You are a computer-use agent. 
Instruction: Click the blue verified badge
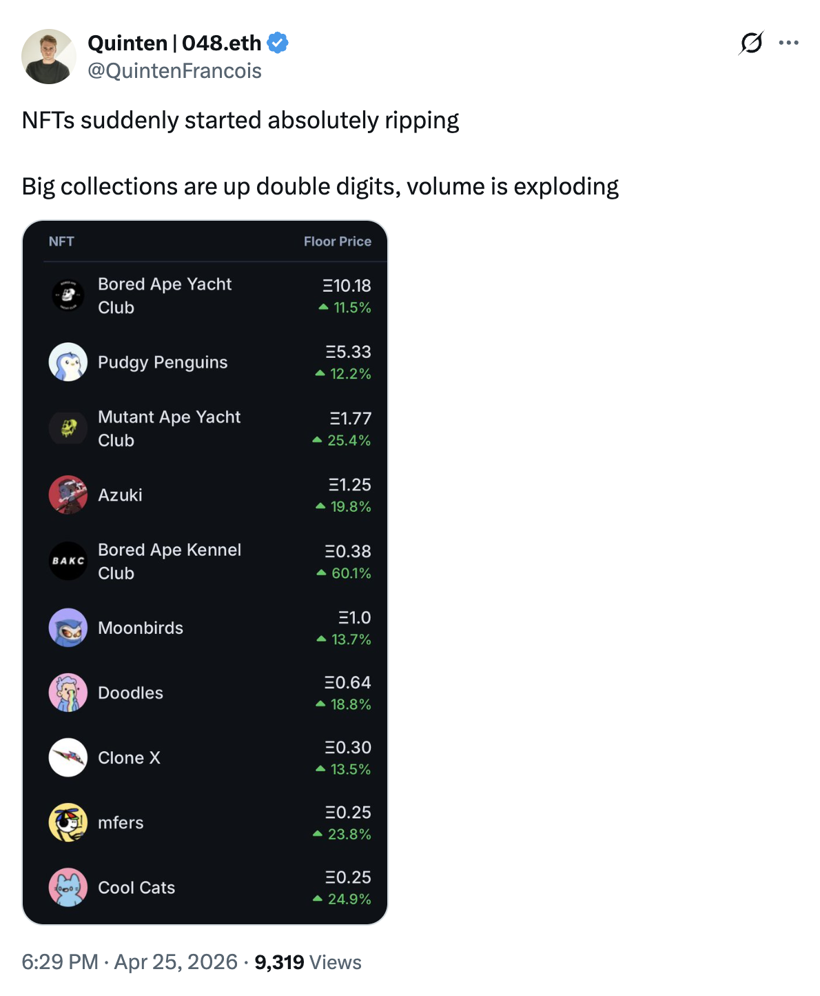(x=278, y=43)
